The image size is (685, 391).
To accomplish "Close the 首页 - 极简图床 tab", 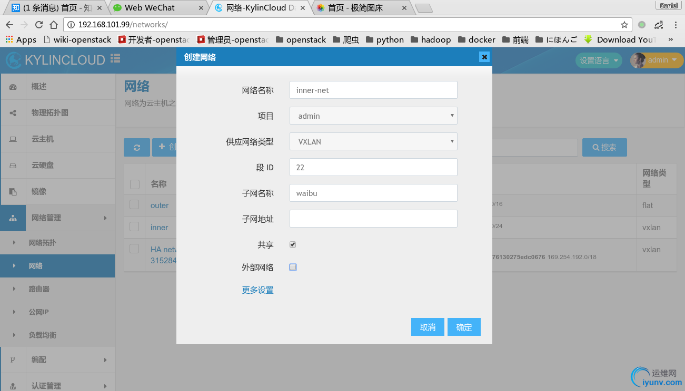I will tap(404, 8).
